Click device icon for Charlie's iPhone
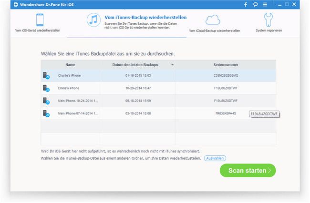This screenshot has width=310, height=203. pyautogui.click(x=46, y=76)
